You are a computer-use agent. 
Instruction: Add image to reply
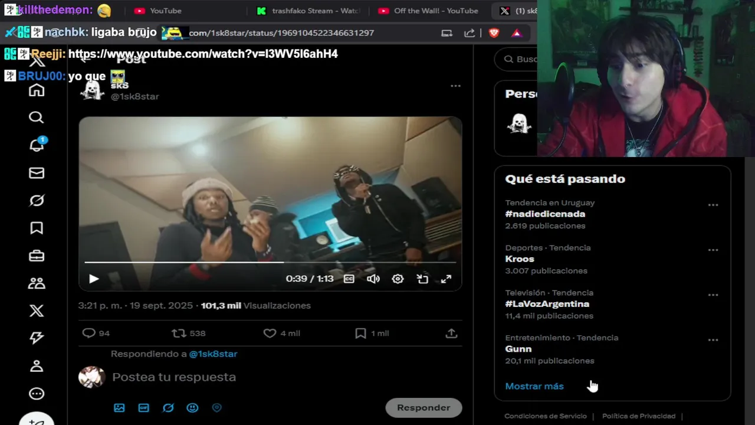pyautogui.click(x=119, y=408)
